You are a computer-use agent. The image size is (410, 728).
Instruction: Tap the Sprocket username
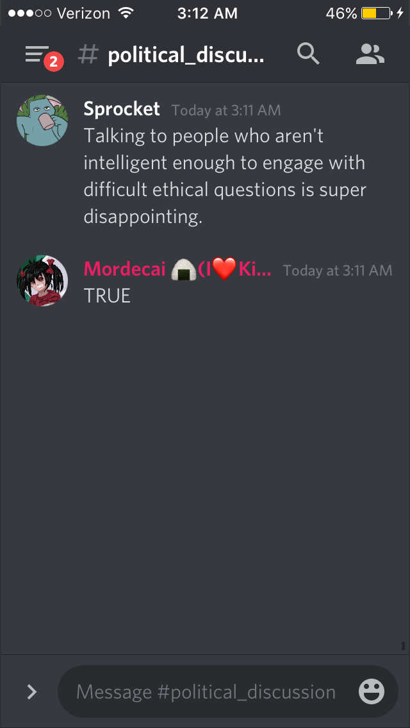tap(122, 109)
